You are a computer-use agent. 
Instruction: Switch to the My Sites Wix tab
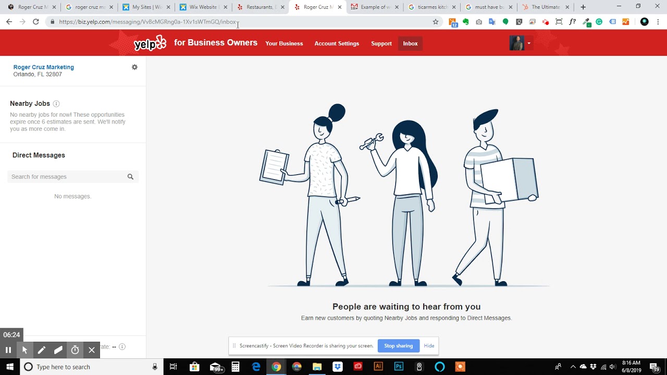[x=146, y=7]
